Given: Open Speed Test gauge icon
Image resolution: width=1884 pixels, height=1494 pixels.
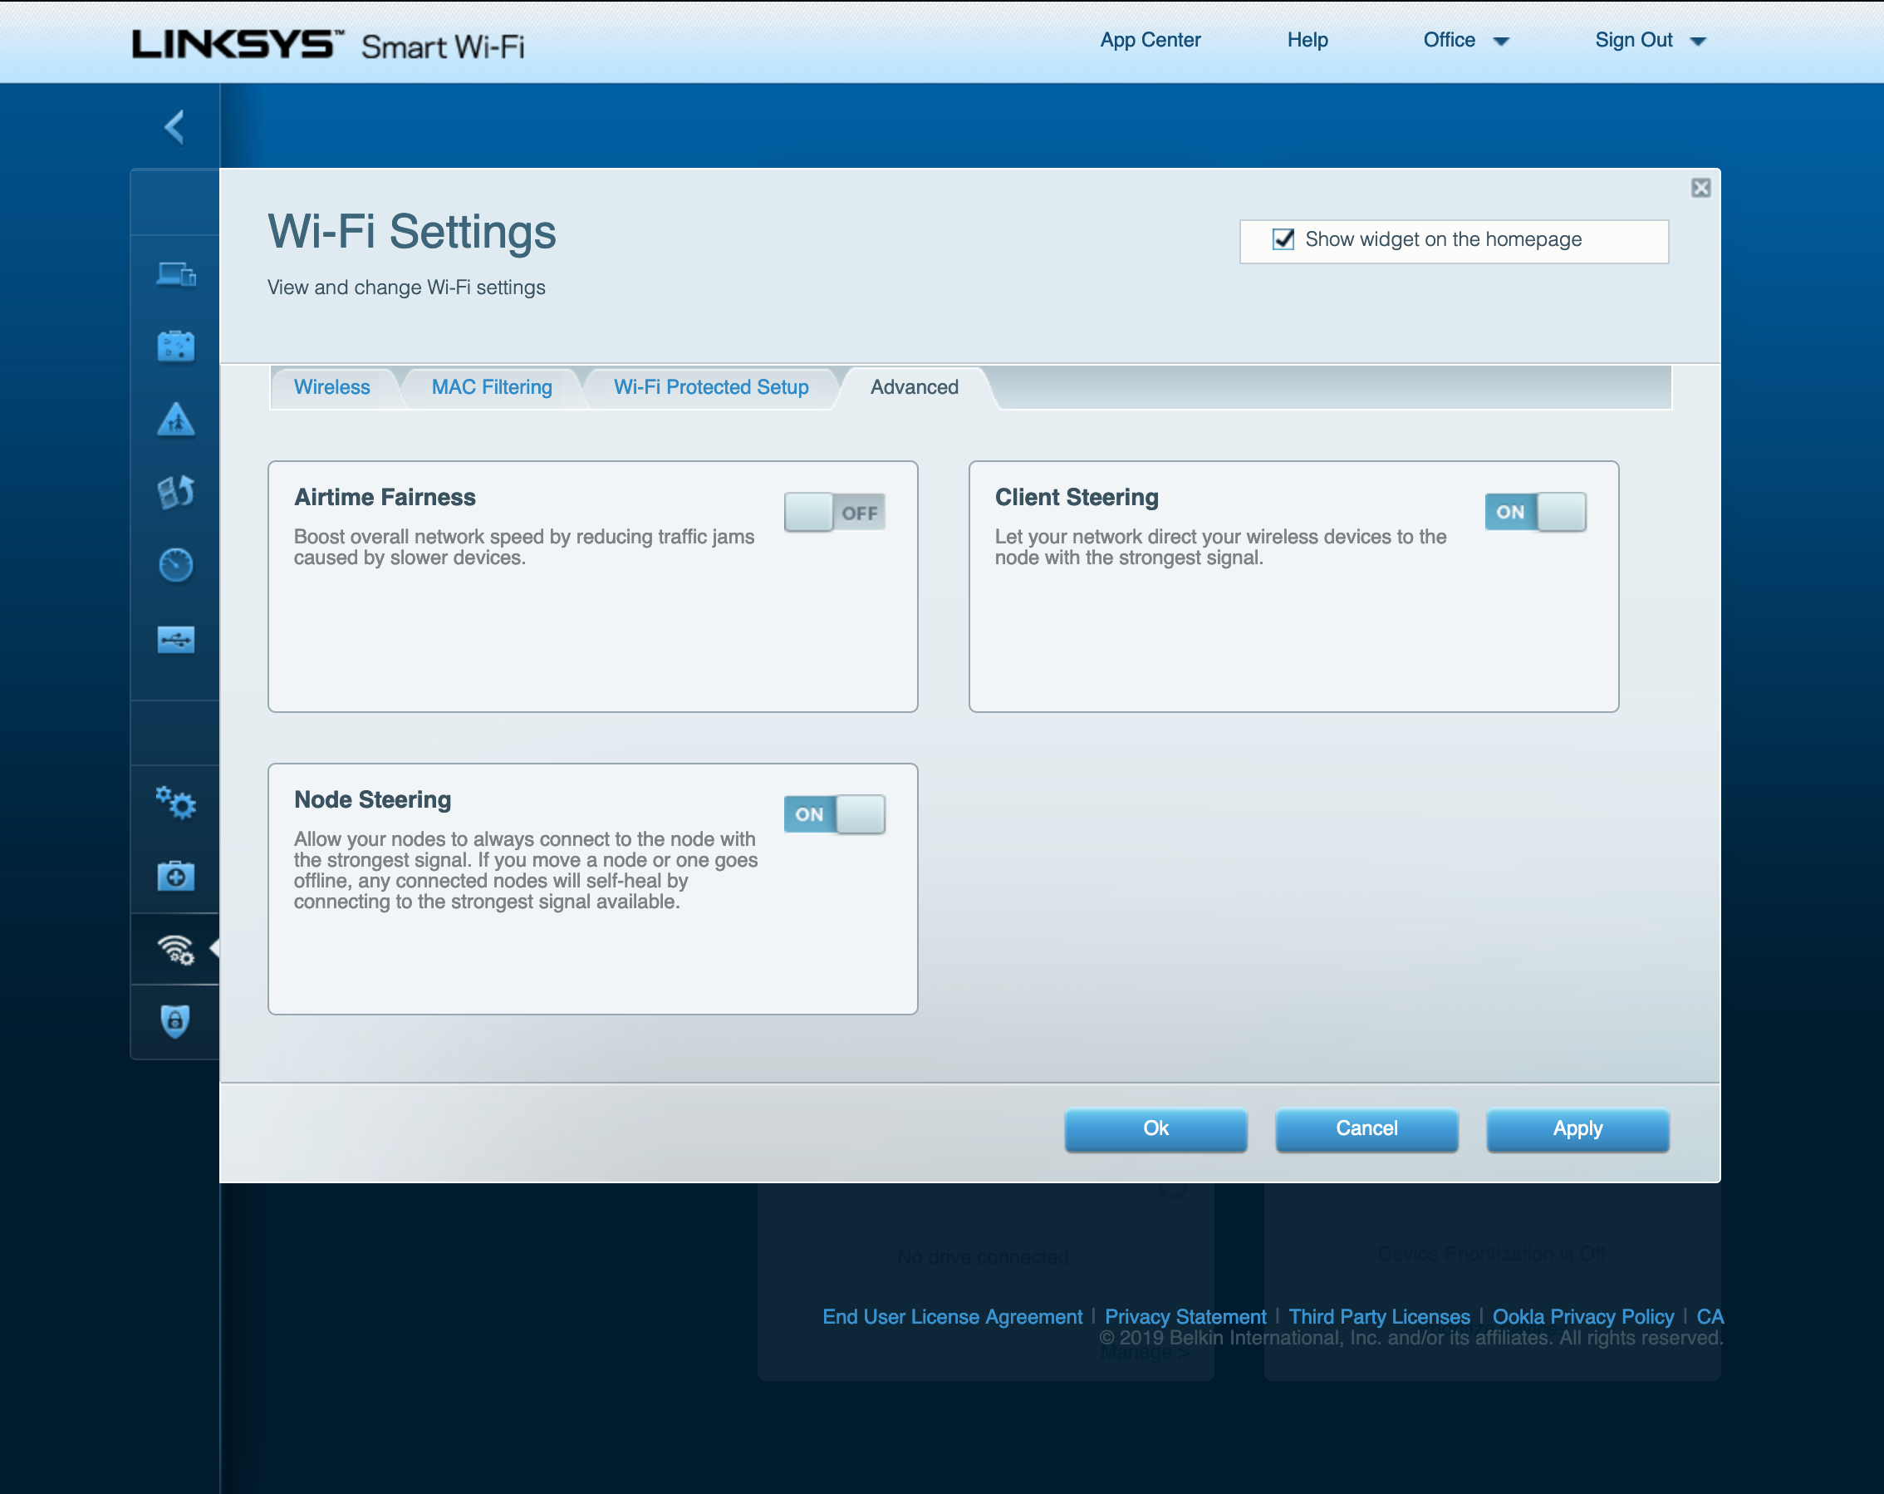Looking at the screenshot, I should pyautogui.click(x=175, y=565).
